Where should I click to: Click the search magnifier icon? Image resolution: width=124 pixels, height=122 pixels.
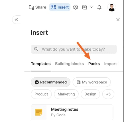(x=36, y=49)
